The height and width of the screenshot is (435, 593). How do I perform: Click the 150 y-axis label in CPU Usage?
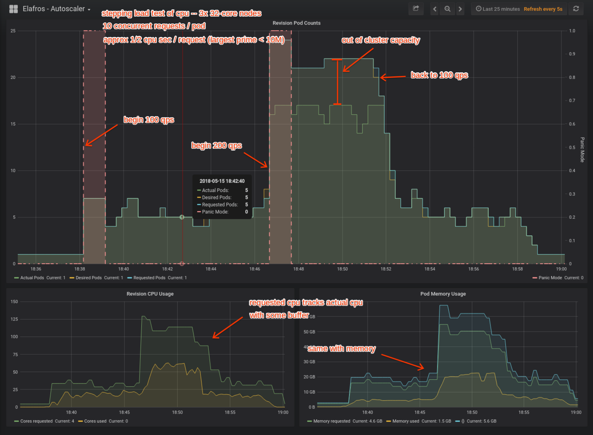point(14,302)
